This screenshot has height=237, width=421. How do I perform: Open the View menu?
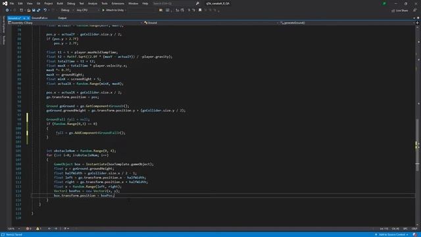(x=30, y=3)
